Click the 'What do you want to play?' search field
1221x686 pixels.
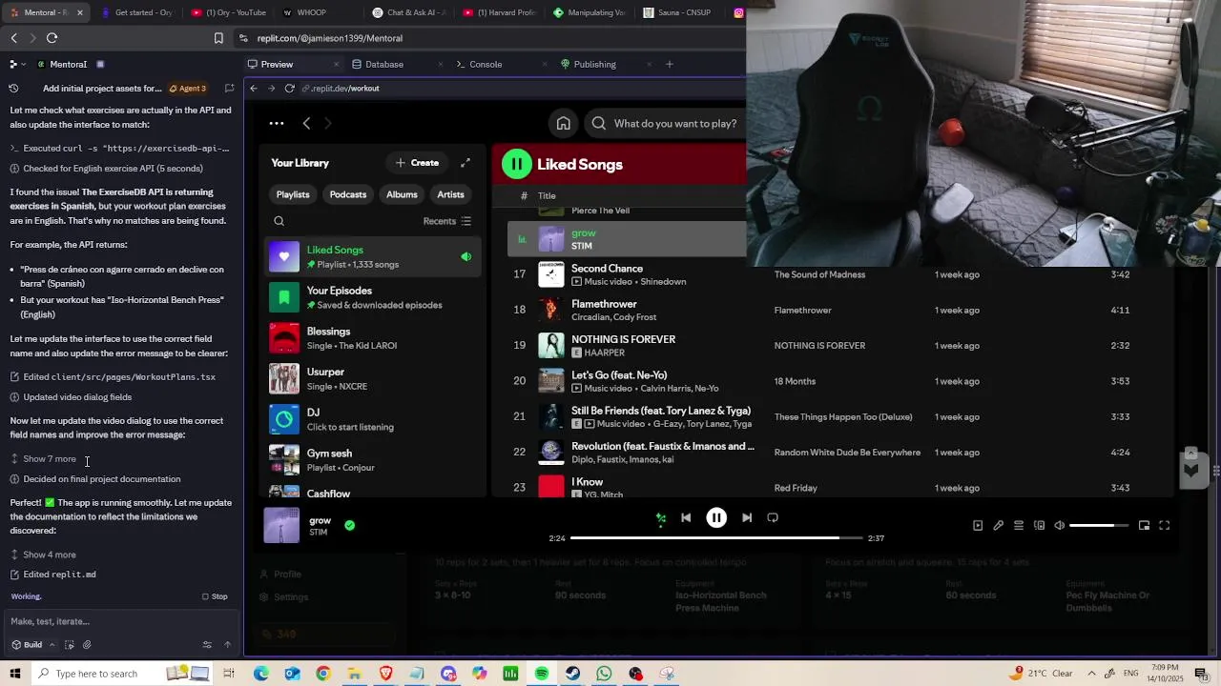677,123
